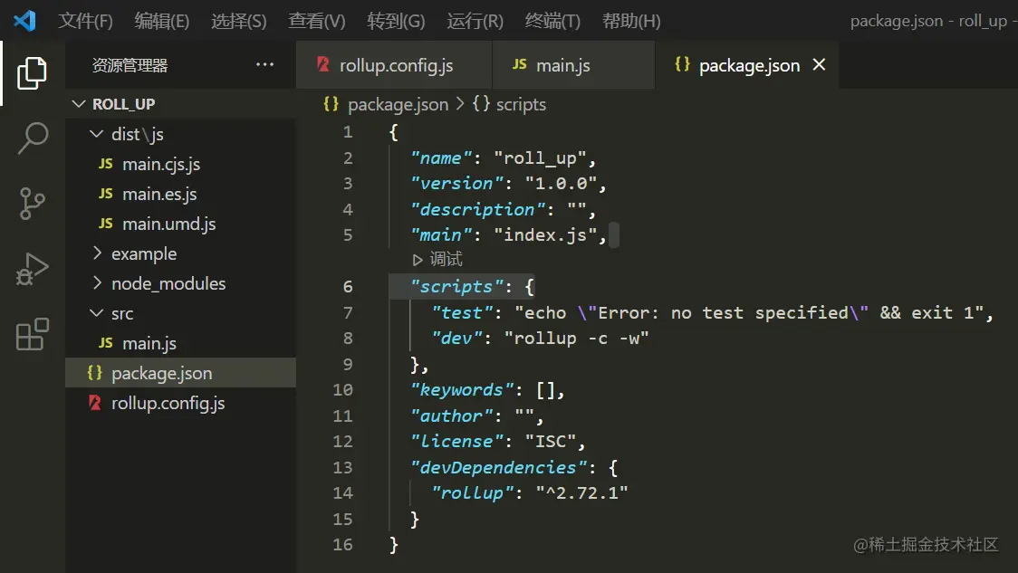Viewport: 1018px width, 573px height.
Task: Place cursor on "author" key
Action: pyautogui.click(x=452, y=416)
